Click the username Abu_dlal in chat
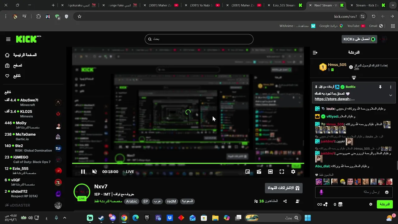 click(x=322, y=166)
